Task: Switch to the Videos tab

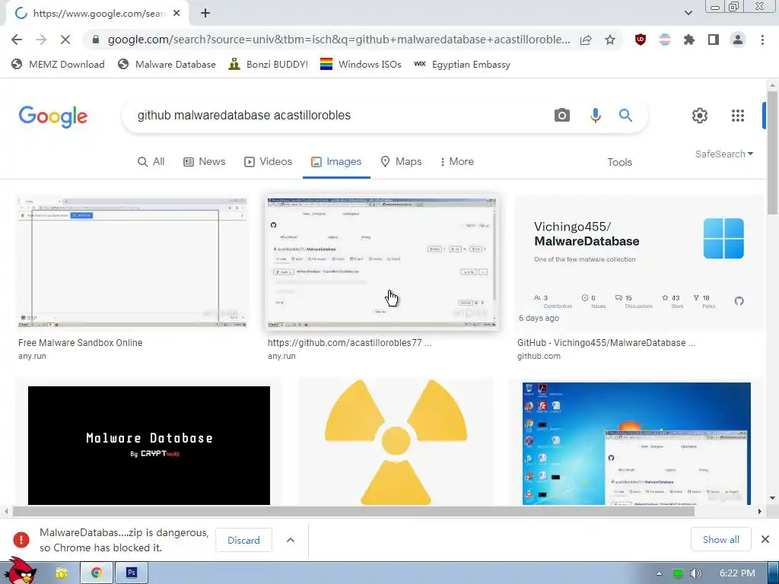Action: click(268, 162)
